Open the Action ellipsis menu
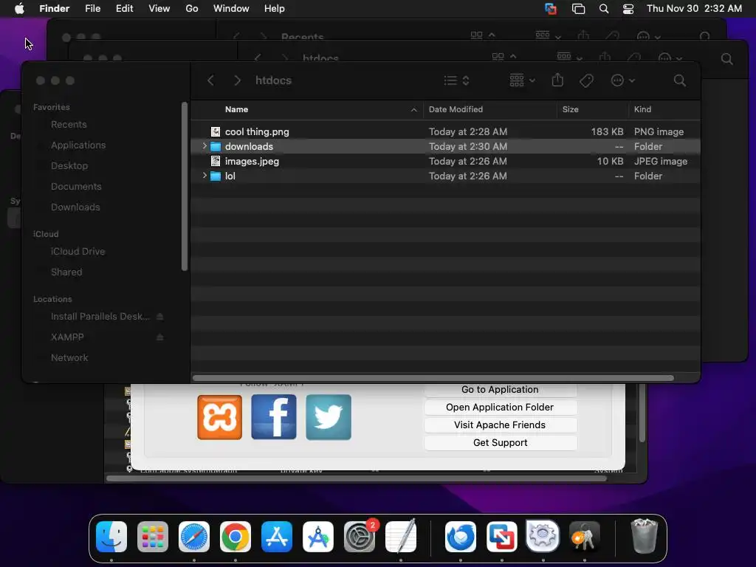 [622, 80]
